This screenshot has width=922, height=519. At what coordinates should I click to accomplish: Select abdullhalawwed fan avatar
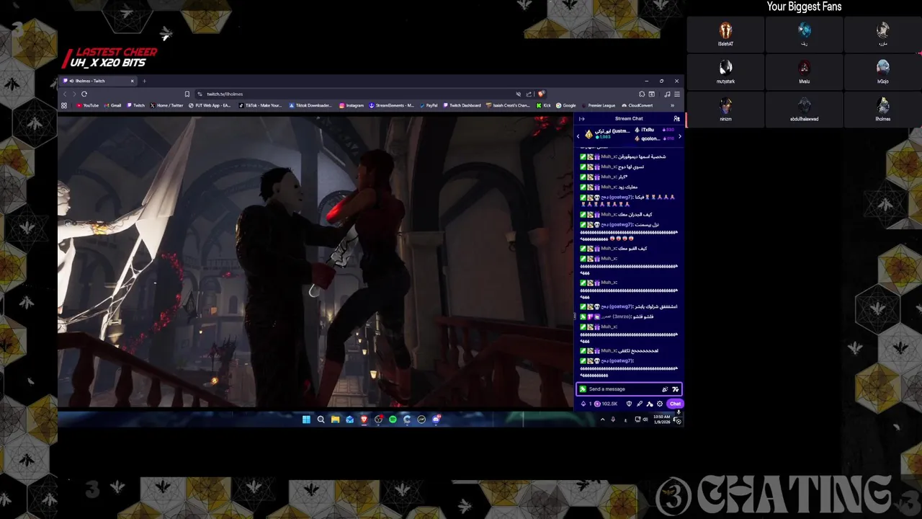(804, 105)
